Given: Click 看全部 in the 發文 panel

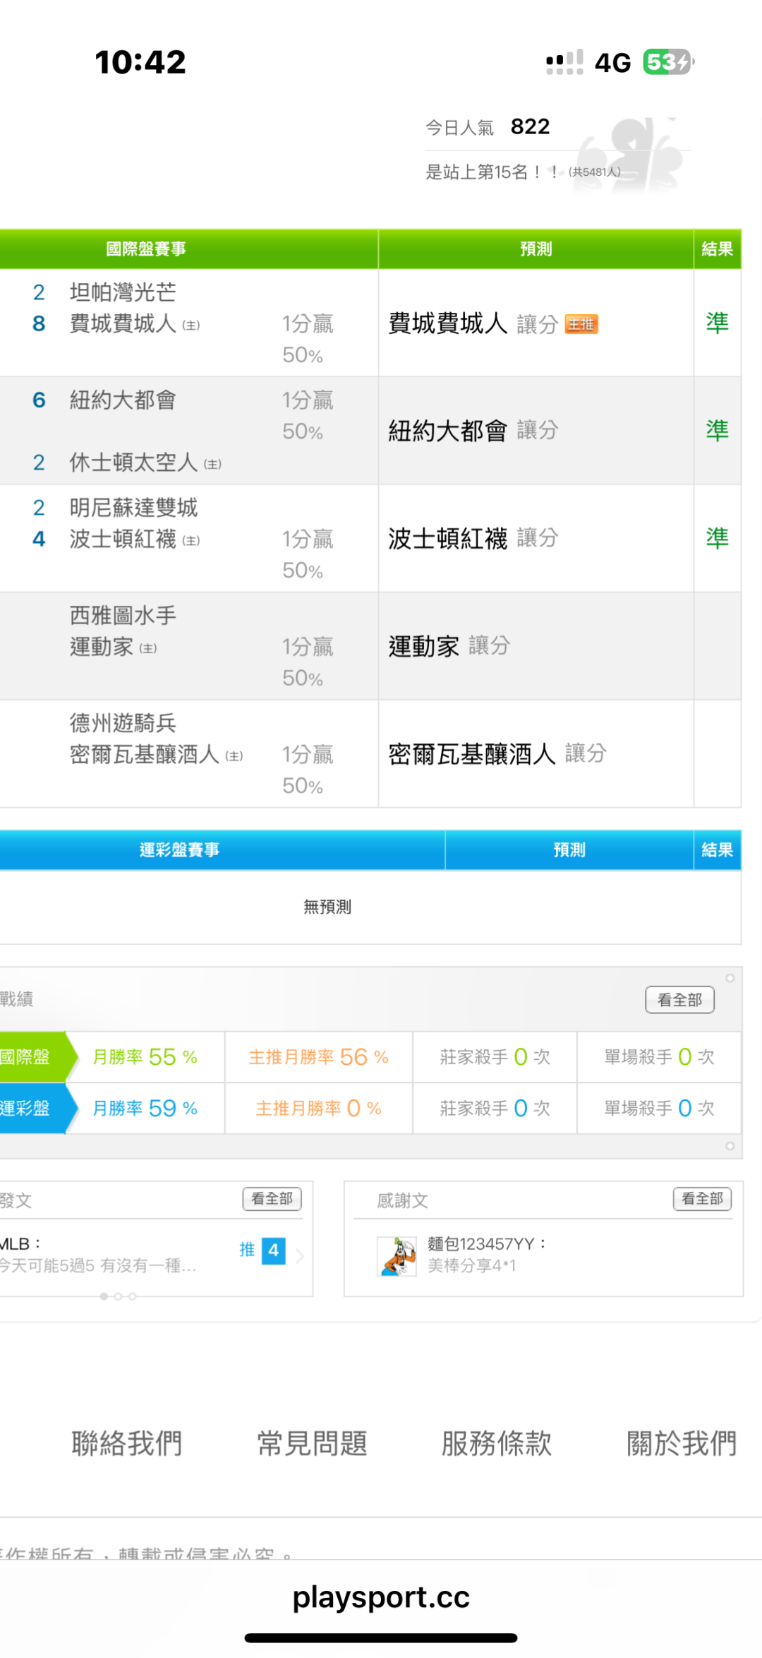Looking at the screenshot, I should (x=272, y=1199).
